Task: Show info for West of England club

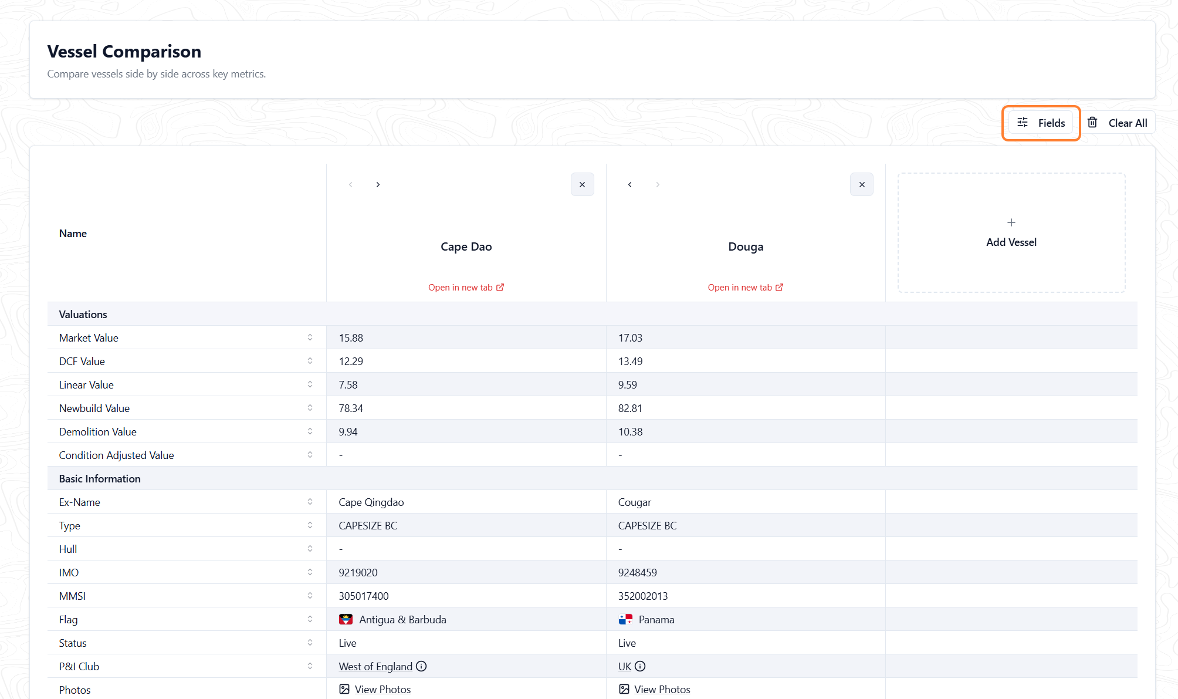Action: [421, 666]
